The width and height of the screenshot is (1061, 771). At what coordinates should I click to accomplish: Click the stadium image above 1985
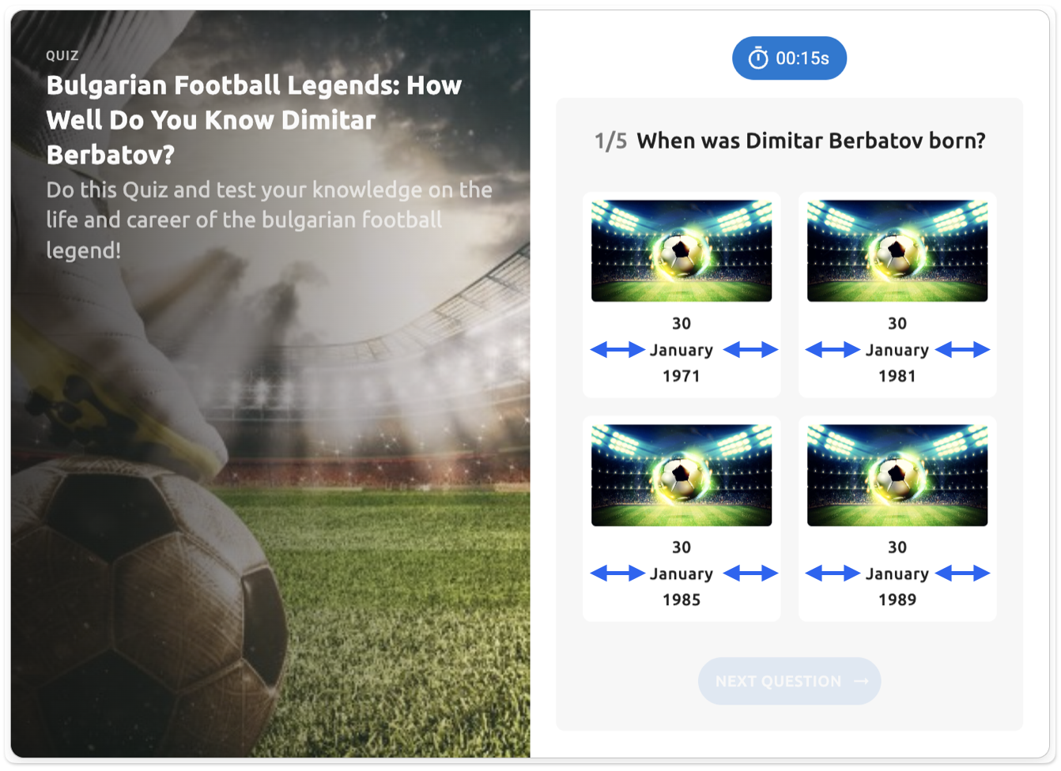pyautogui.click(x=682, y=475)
